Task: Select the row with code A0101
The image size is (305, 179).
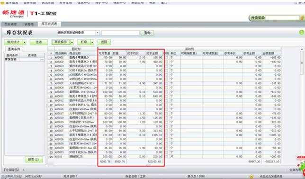Action: click(x=164, y=156)
